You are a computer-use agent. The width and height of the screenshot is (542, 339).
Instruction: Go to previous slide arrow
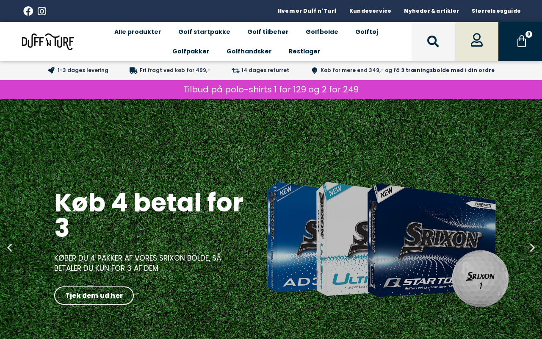9,248
